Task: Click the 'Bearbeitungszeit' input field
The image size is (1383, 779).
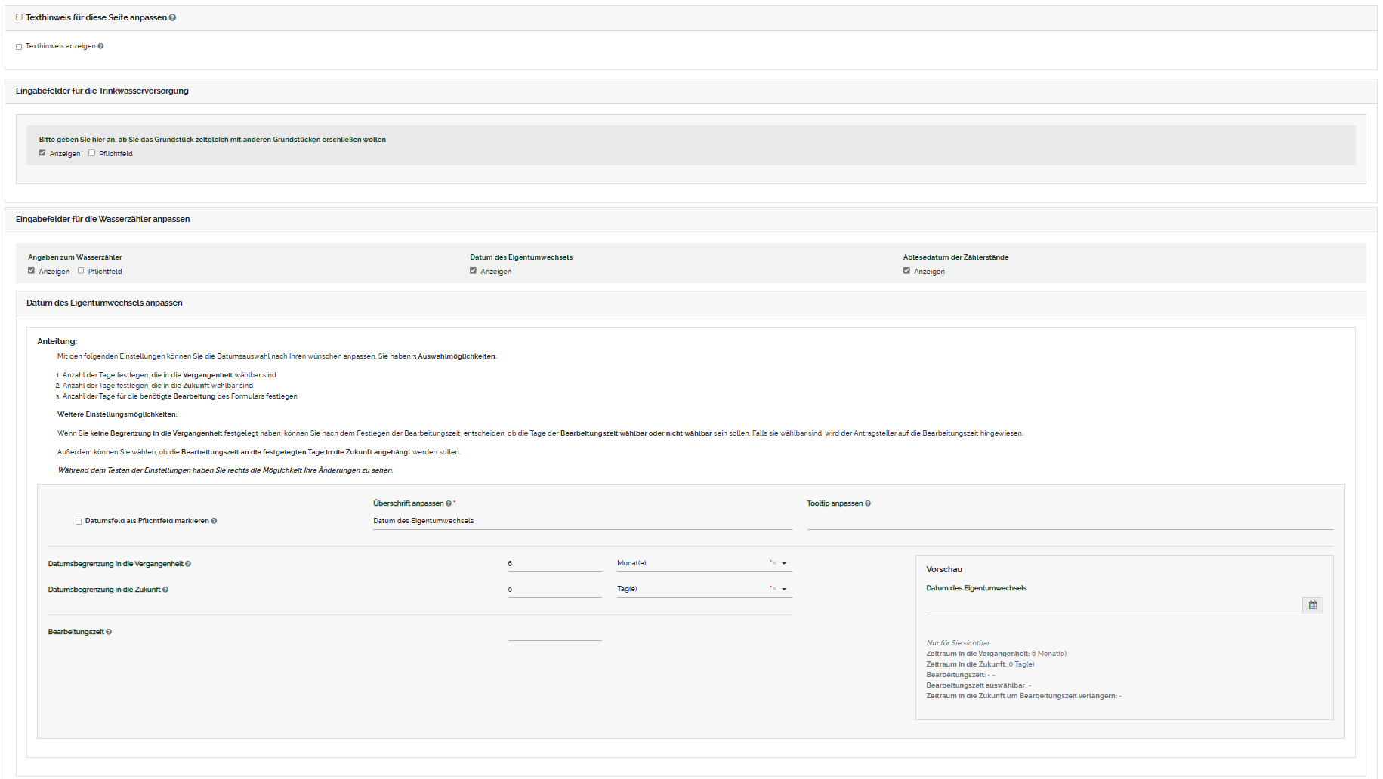Action: tap(554, 633)
